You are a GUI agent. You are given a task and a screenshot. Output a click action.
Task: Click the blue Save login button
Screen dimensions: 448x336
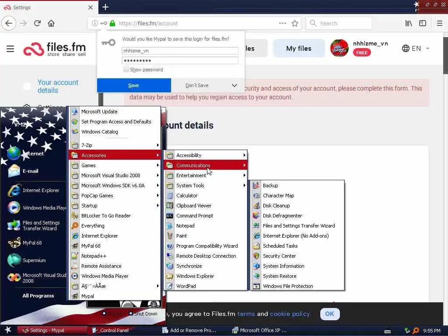134,85
